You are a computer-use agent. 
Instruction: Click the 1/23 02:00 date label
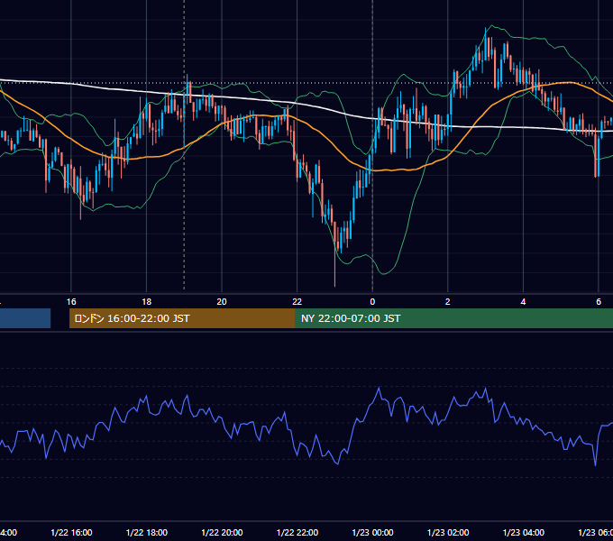tap(448, 533)
